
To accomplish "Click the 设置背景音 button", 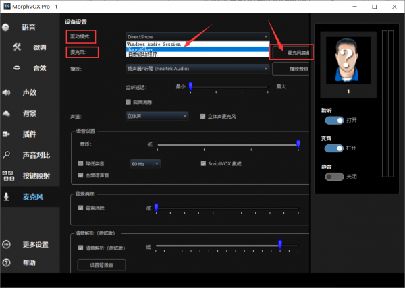I will [x=101, y=265].
